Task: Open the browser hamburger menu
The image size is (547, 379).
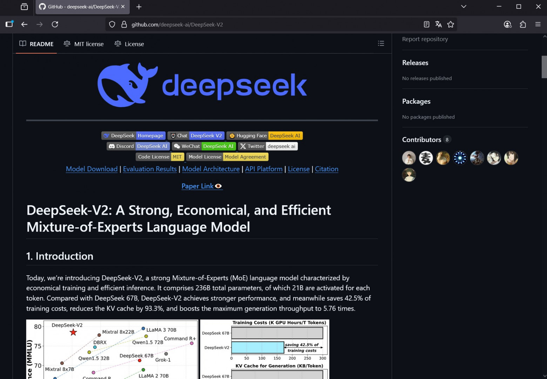Action: point(538,24)
